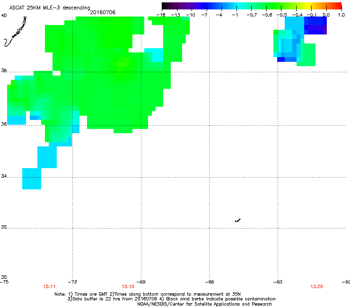Click the latitude label 38
350x307 pixels.
[4, 71]
